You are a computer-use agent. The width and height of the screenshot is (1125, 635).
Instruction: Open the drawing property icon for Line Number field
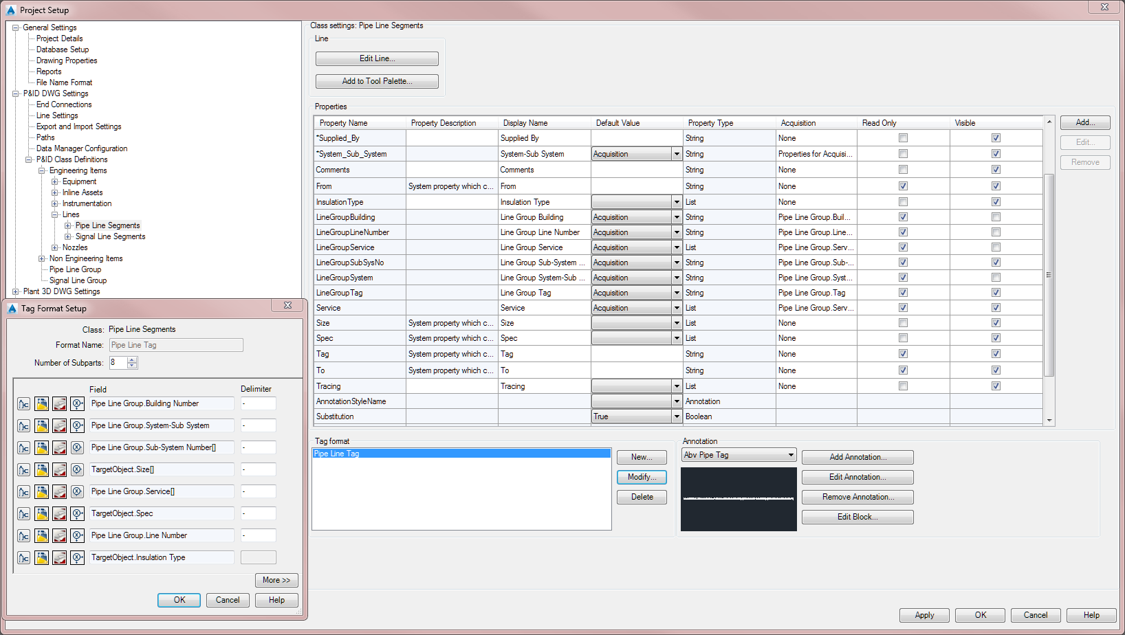(x=59, y=535)
